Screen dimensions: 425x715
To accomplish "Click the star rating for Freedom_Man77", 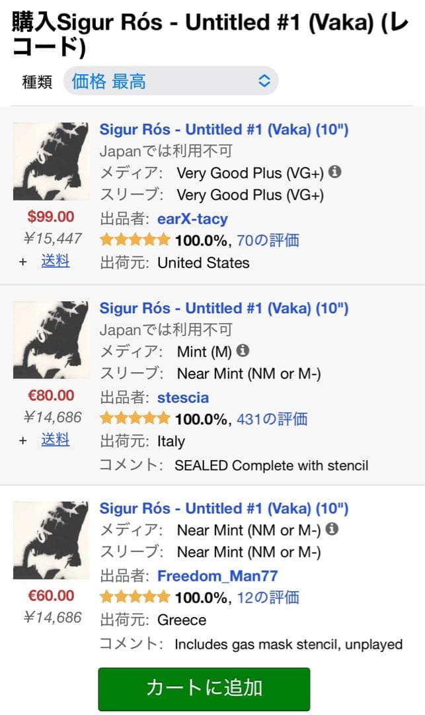I will click(x=135, y=596).
